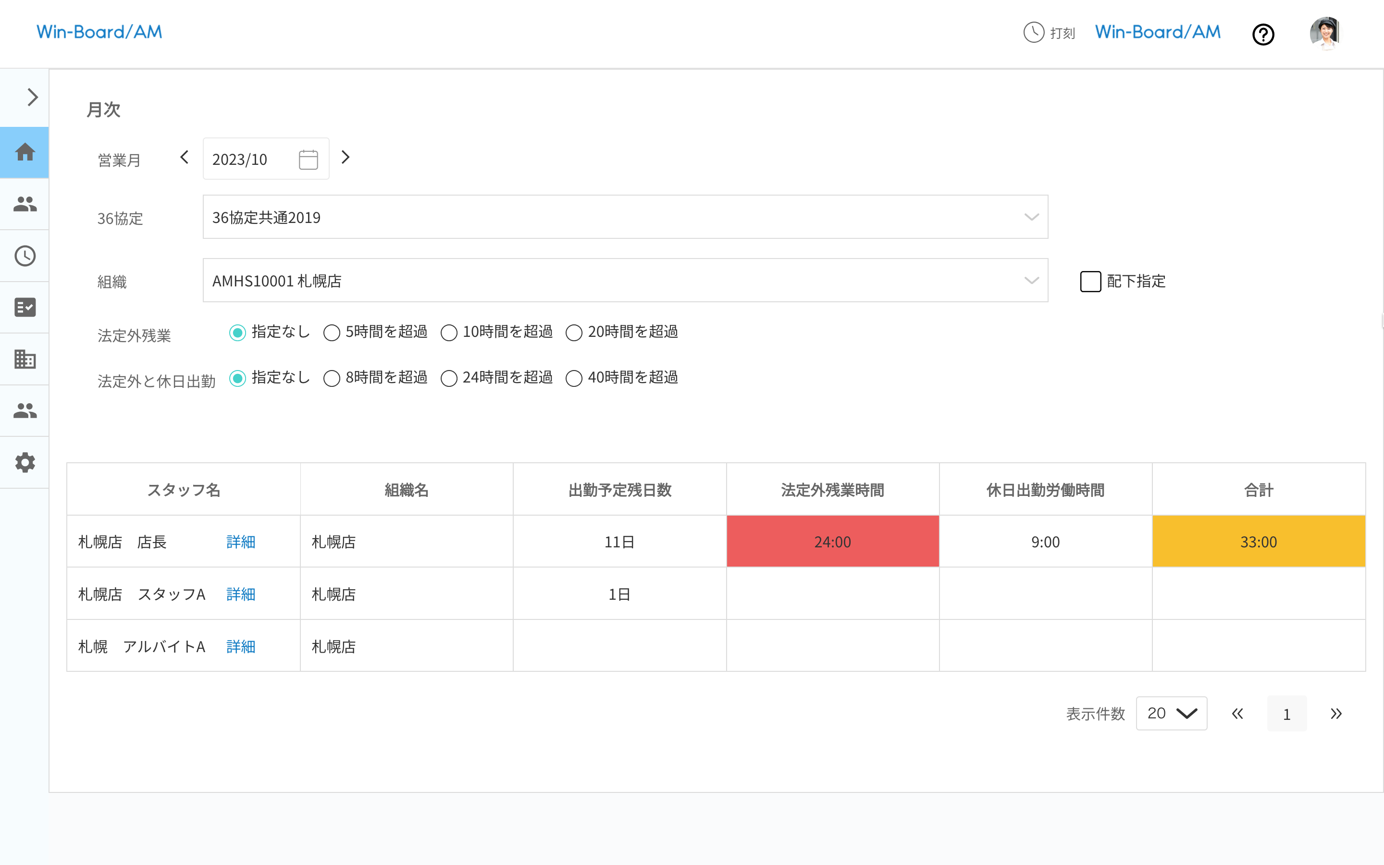Viewport: 1384px width, 865px height.
Task: Open the 組織 dropdown showing 札幌店
Action: 625,280
